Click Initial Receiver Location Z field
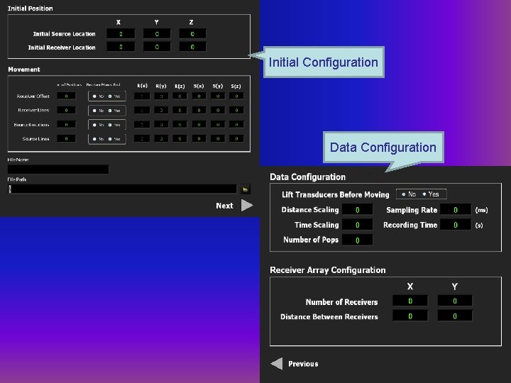The image size is (511, 383). click(192, 47)
